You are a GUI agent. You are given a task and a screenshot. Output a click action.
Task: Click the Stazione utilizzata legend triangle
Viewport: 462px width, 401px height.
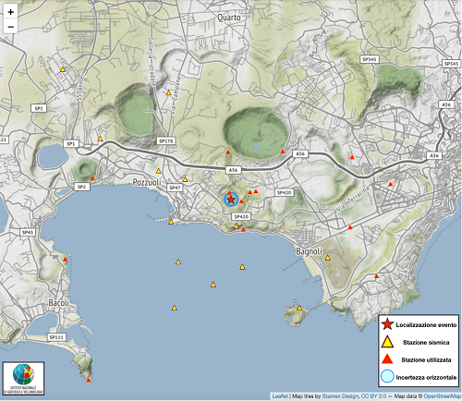387,359
